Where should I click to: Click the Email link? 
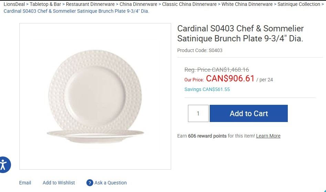click(x=25, y=183)
